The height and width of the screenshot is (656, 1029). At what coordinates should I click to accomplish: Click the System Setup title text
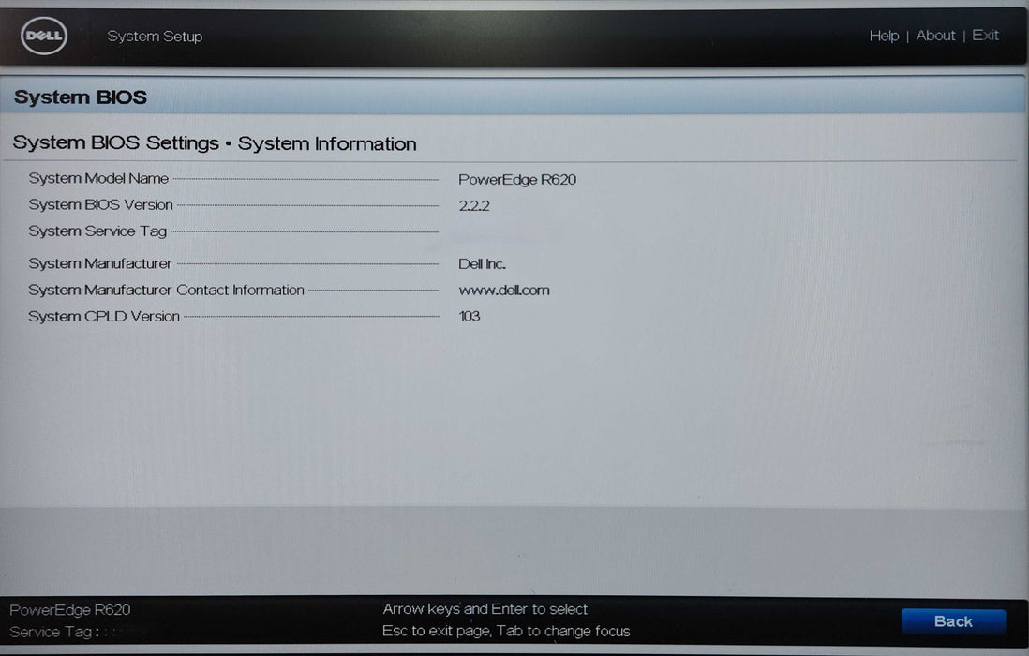tap(155, 36)
